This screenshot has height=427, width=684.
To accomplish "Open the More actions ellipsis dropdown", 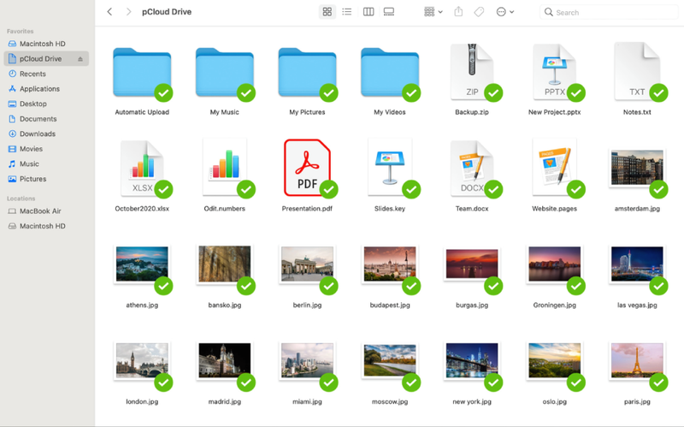I will 505,12.
